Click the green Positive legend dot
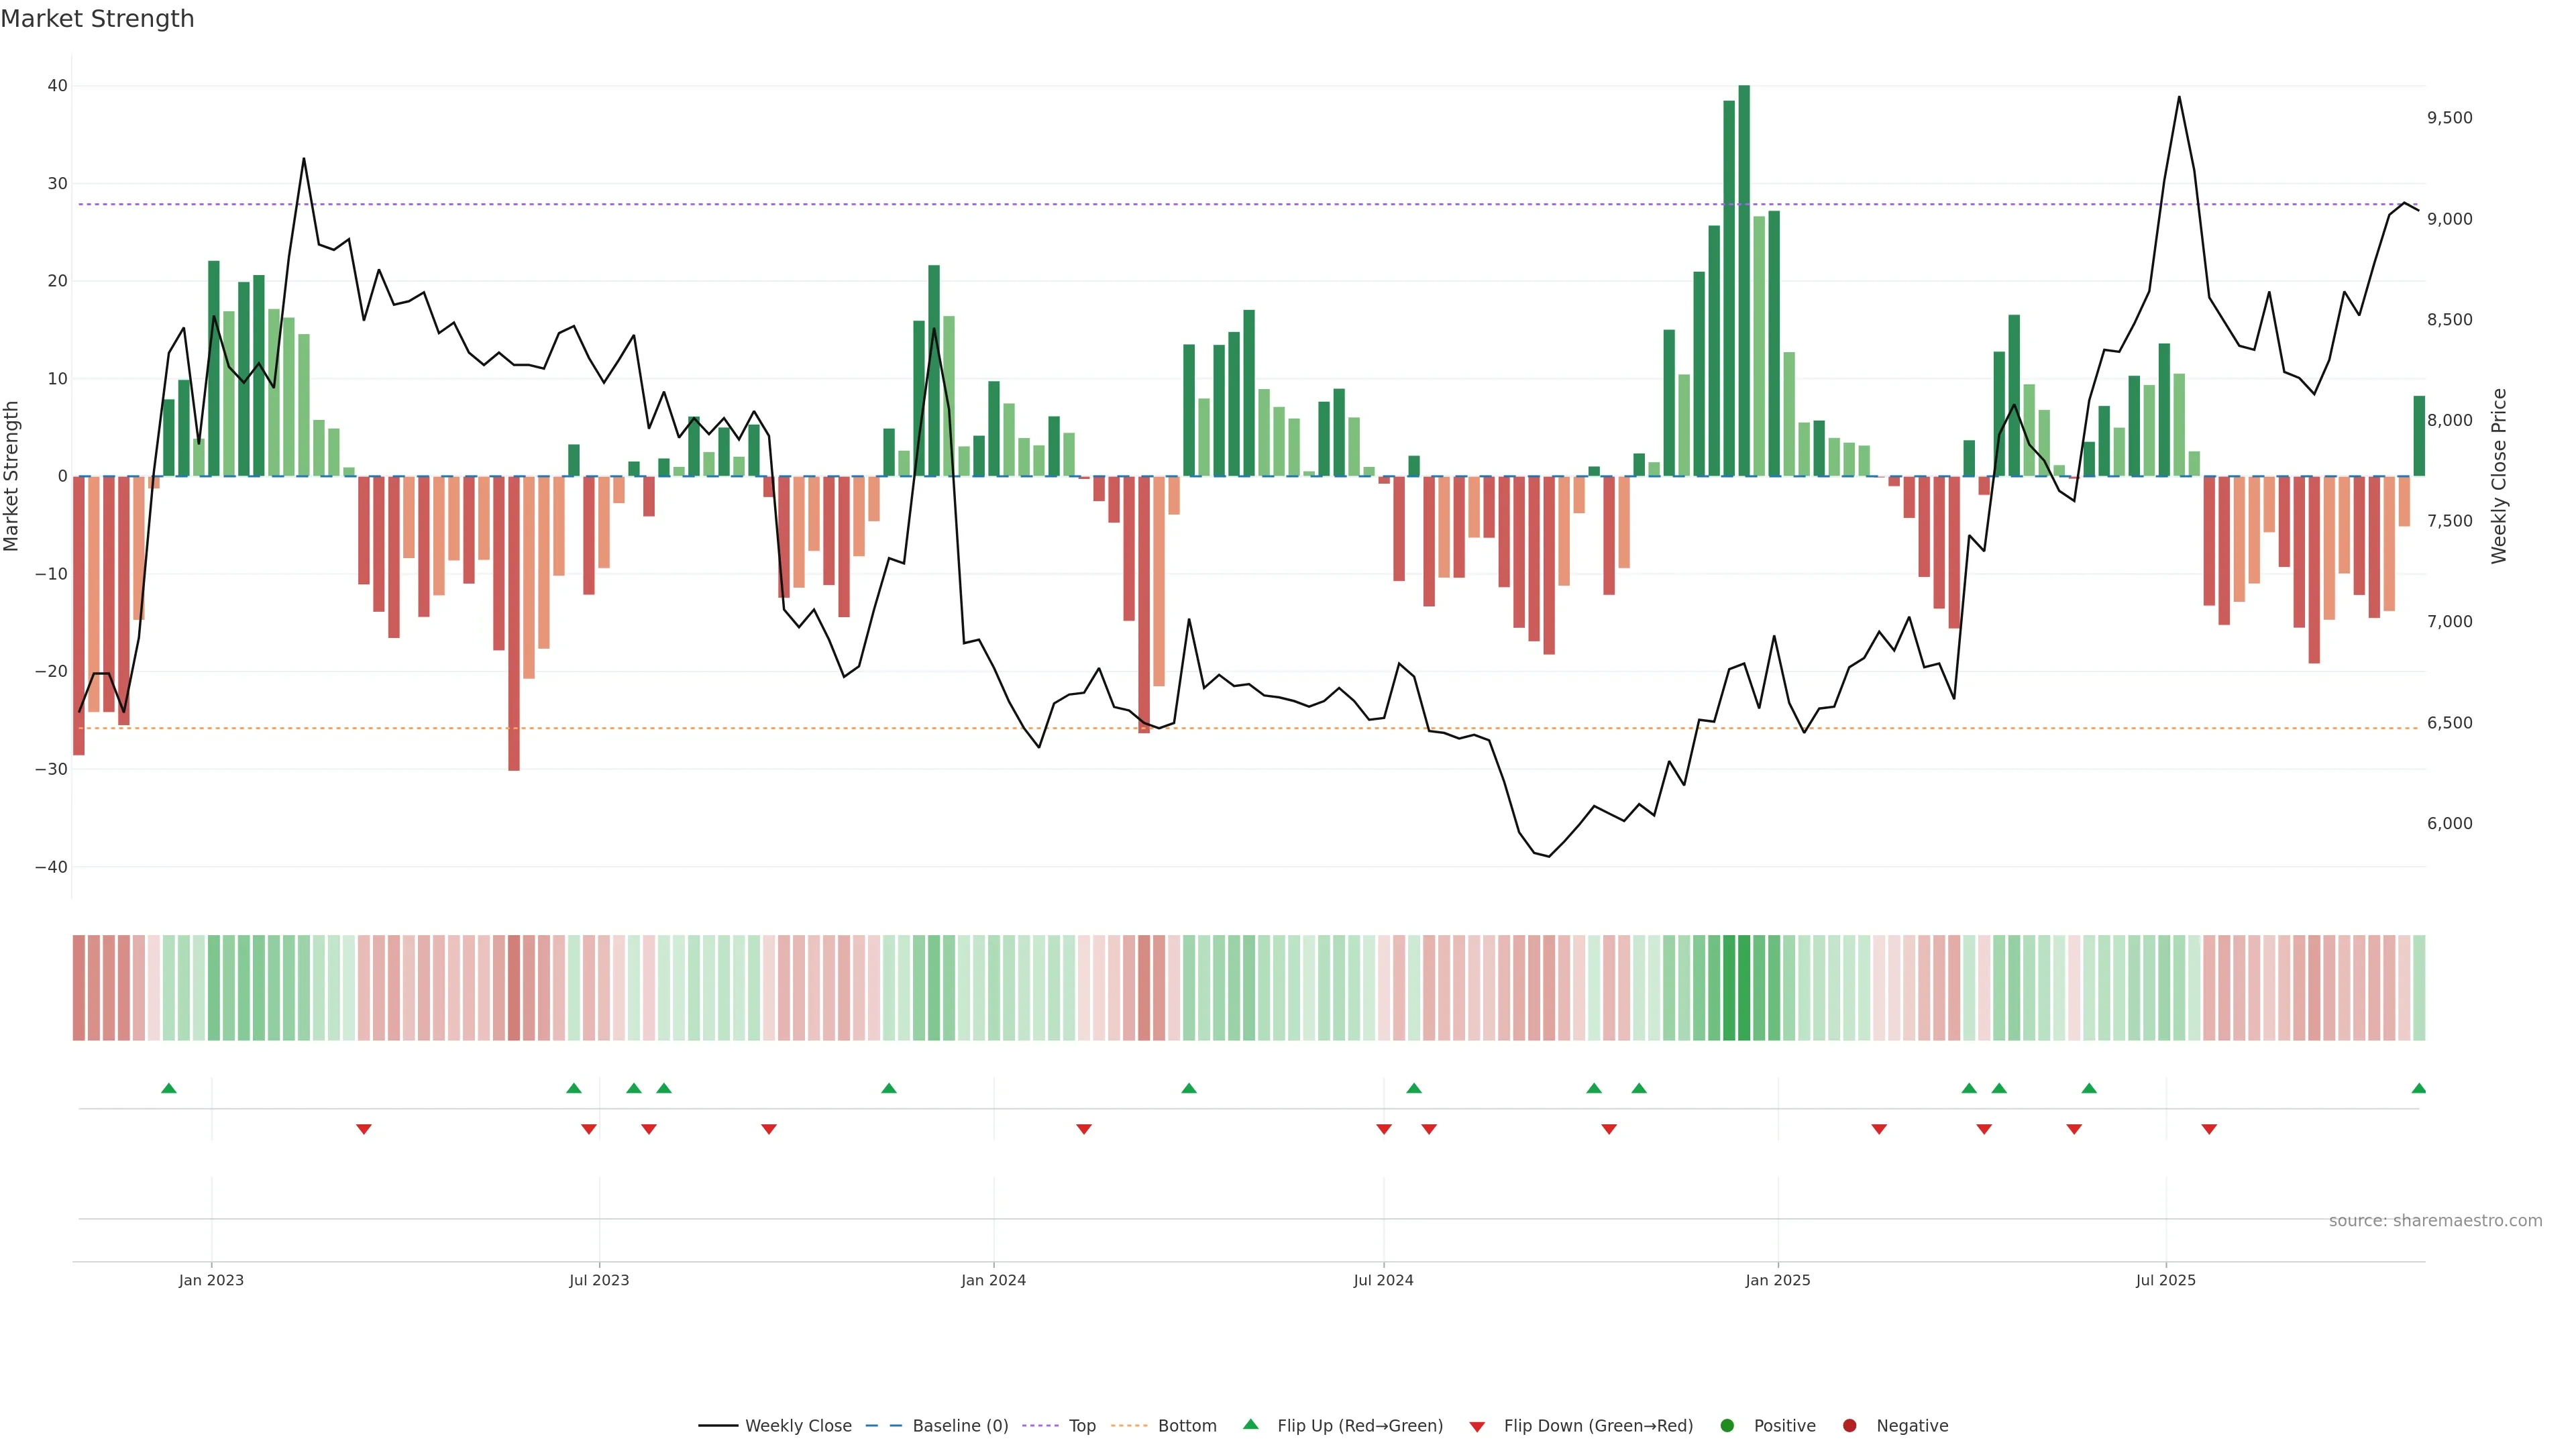This screenshot has height=1449, width=2576. [1727, 1426]
